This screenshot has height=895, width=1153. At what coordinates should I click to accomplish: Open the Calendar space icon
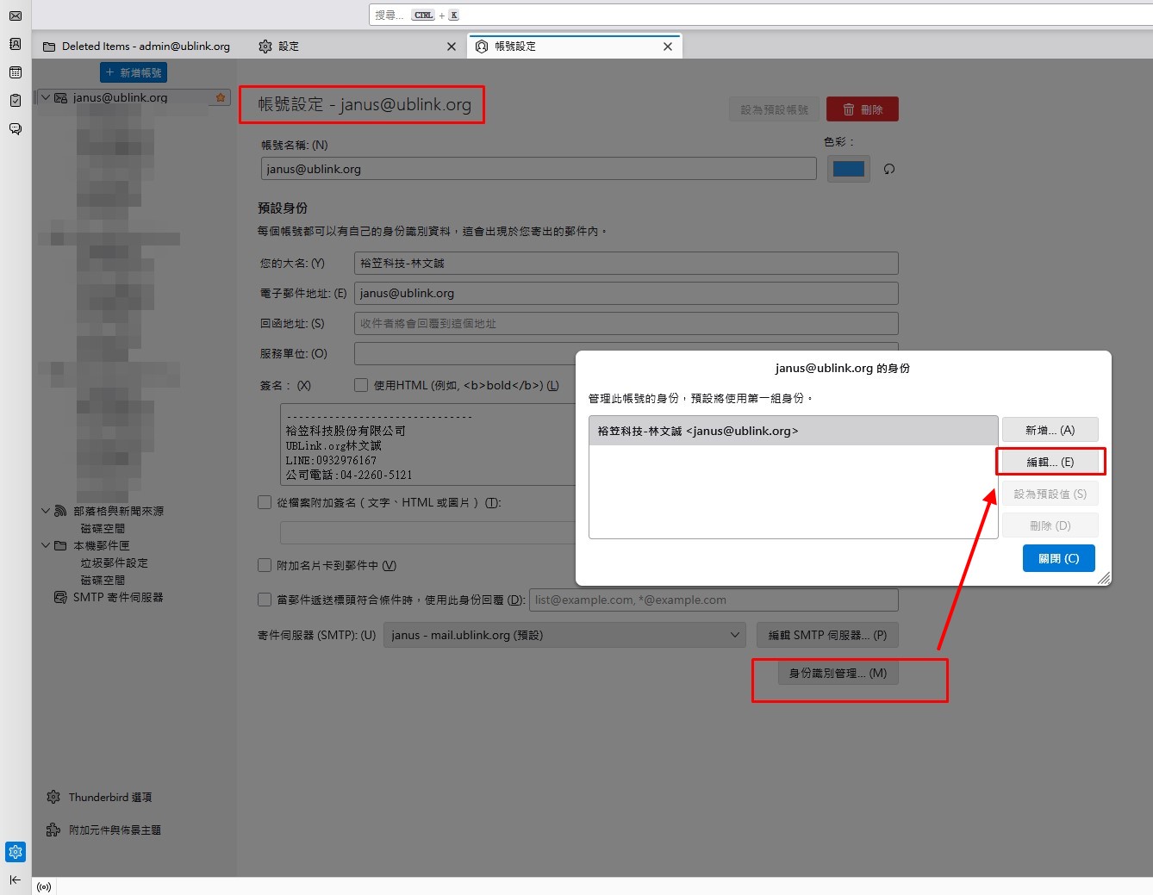tap(16, 72)
